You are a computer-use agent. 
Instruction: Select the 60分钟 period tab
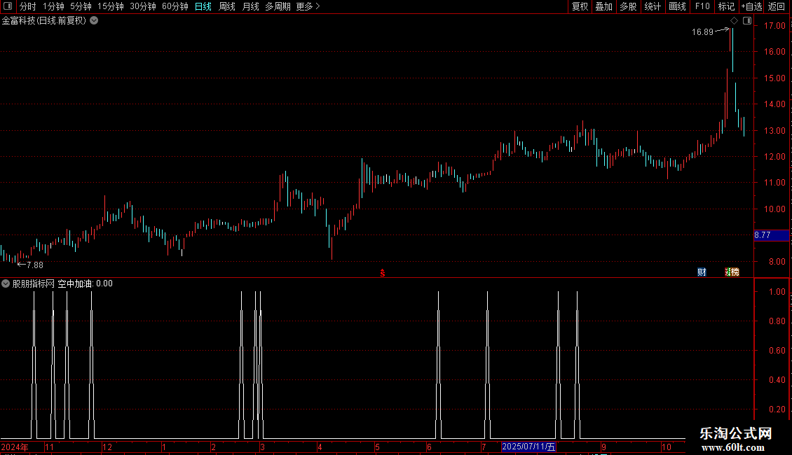[175, 6]
